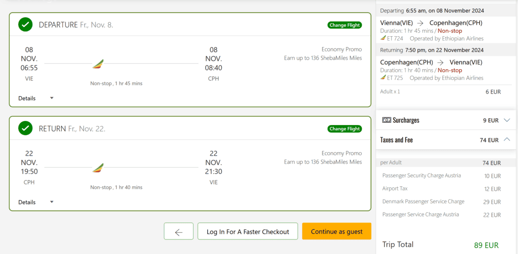Collapse the Taxes and Fee section
This screenshot has height=254, width=518.
(507, 140)
